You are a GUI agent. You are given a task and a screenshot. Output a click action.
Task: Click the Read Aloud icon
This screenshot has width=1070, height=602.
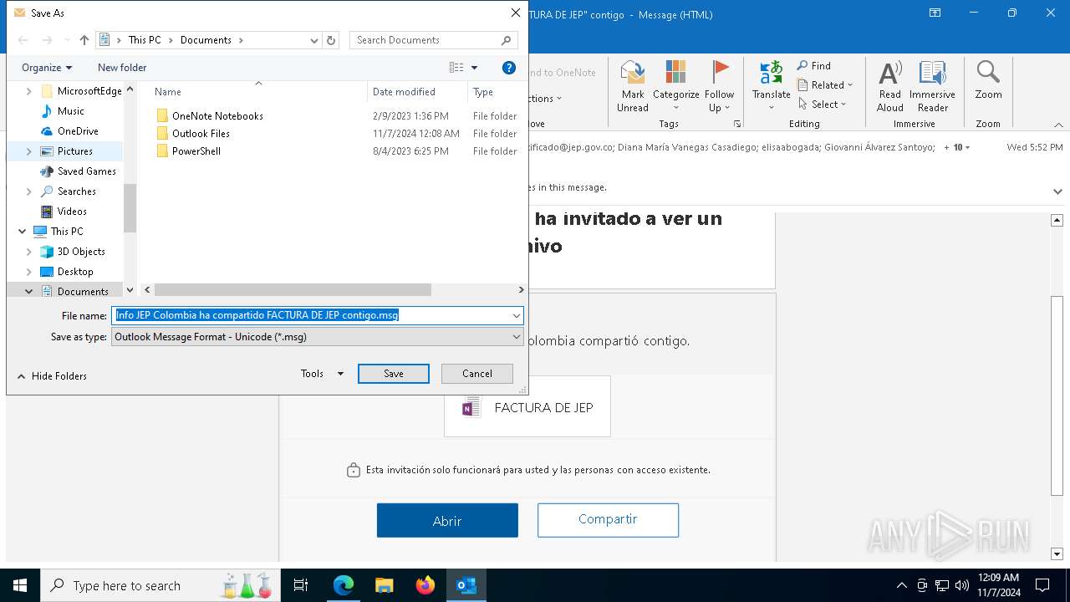[890, 73]
